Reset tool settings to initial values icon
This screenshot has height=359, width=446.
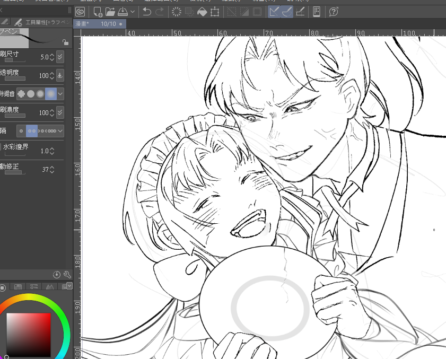[57, 275]
